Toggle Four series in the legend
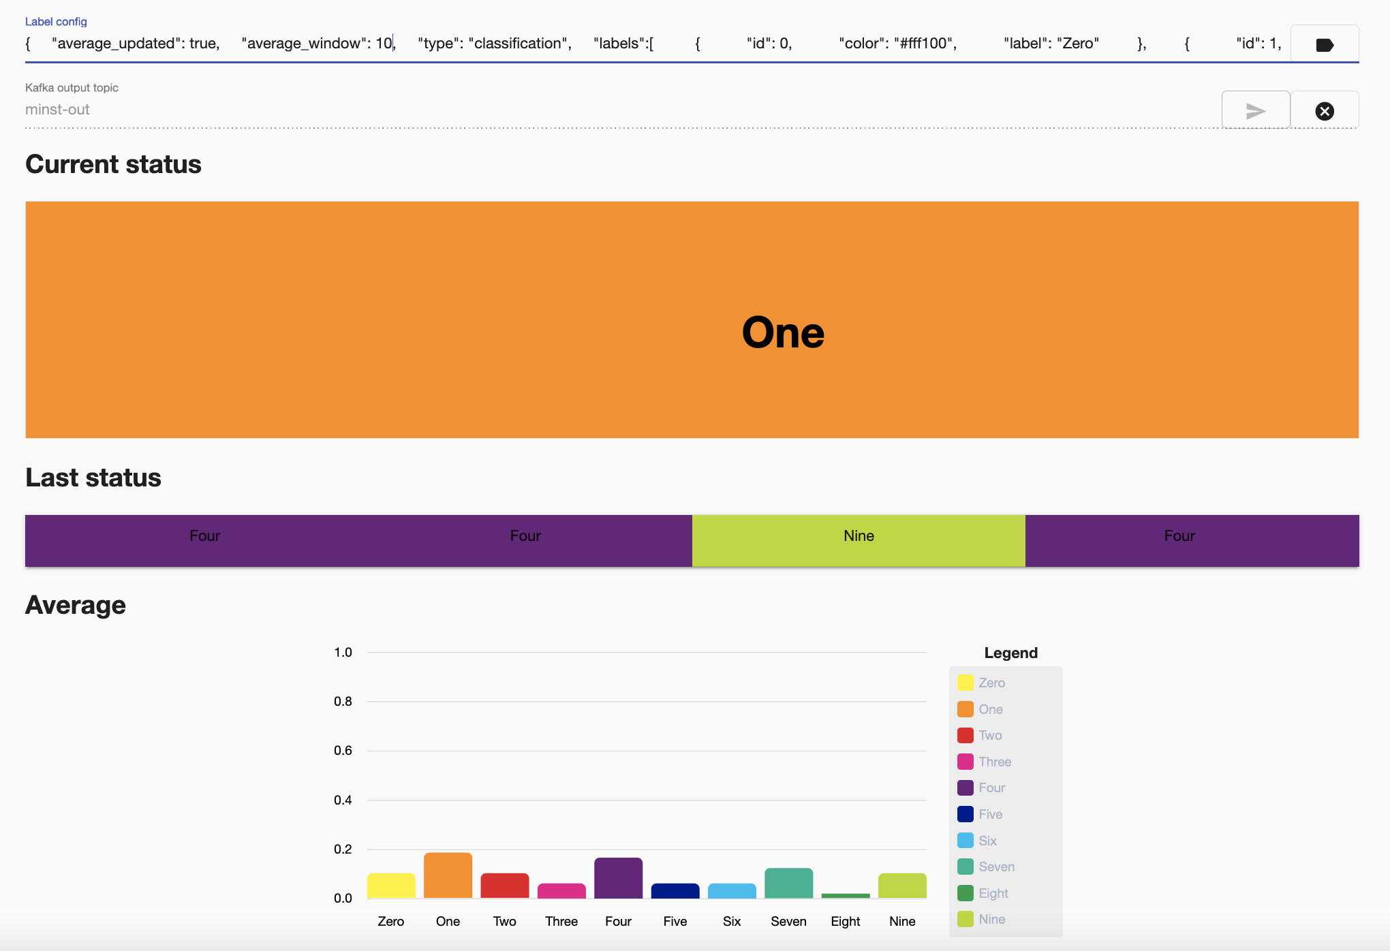 (x=991, y=788)
